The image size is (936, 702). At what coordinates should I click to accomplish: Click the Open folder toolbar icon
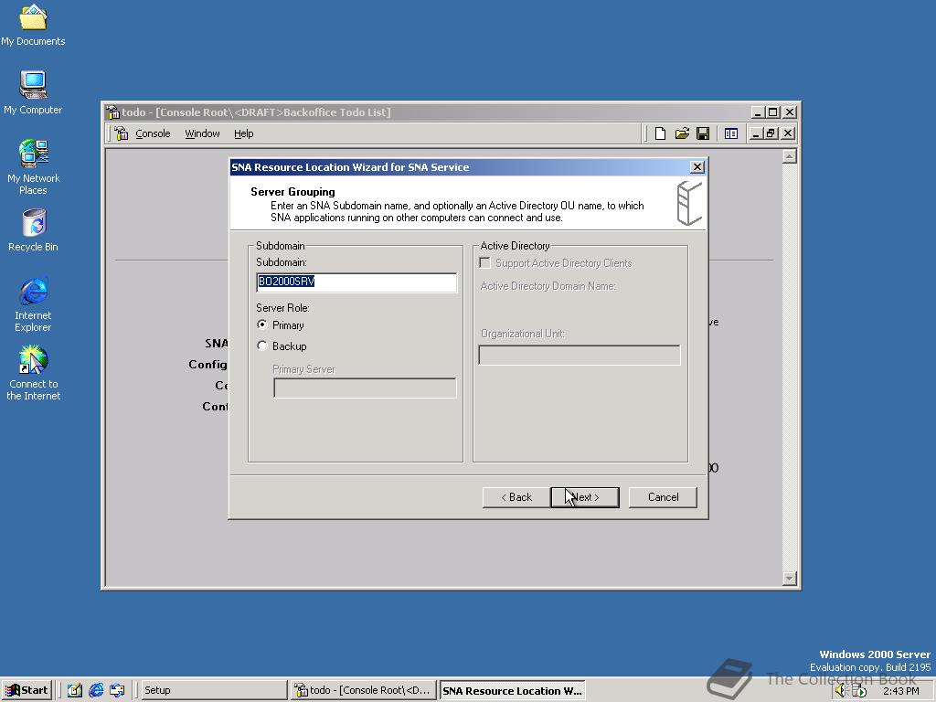(682, 133)
